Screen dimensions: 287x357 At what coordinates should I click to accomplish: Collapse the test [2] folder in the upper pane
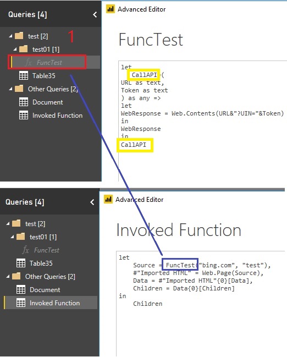(x=10, y=36)
